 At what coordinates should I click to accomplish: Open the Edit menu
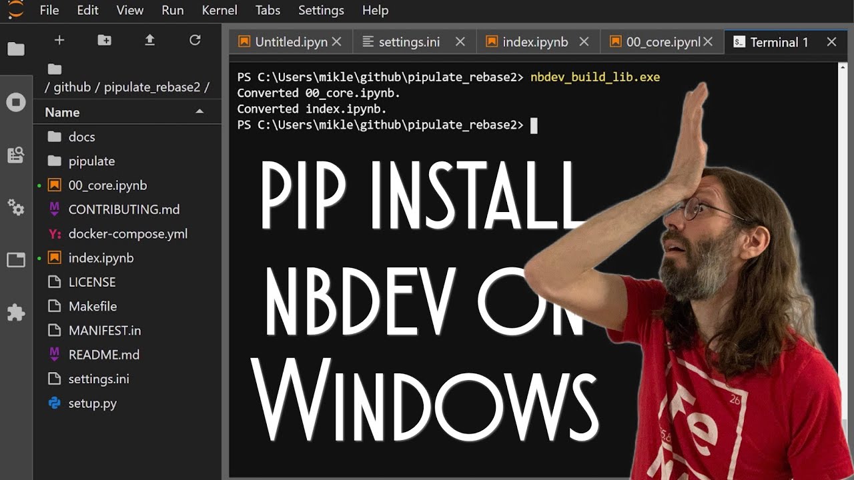(87, 10)
